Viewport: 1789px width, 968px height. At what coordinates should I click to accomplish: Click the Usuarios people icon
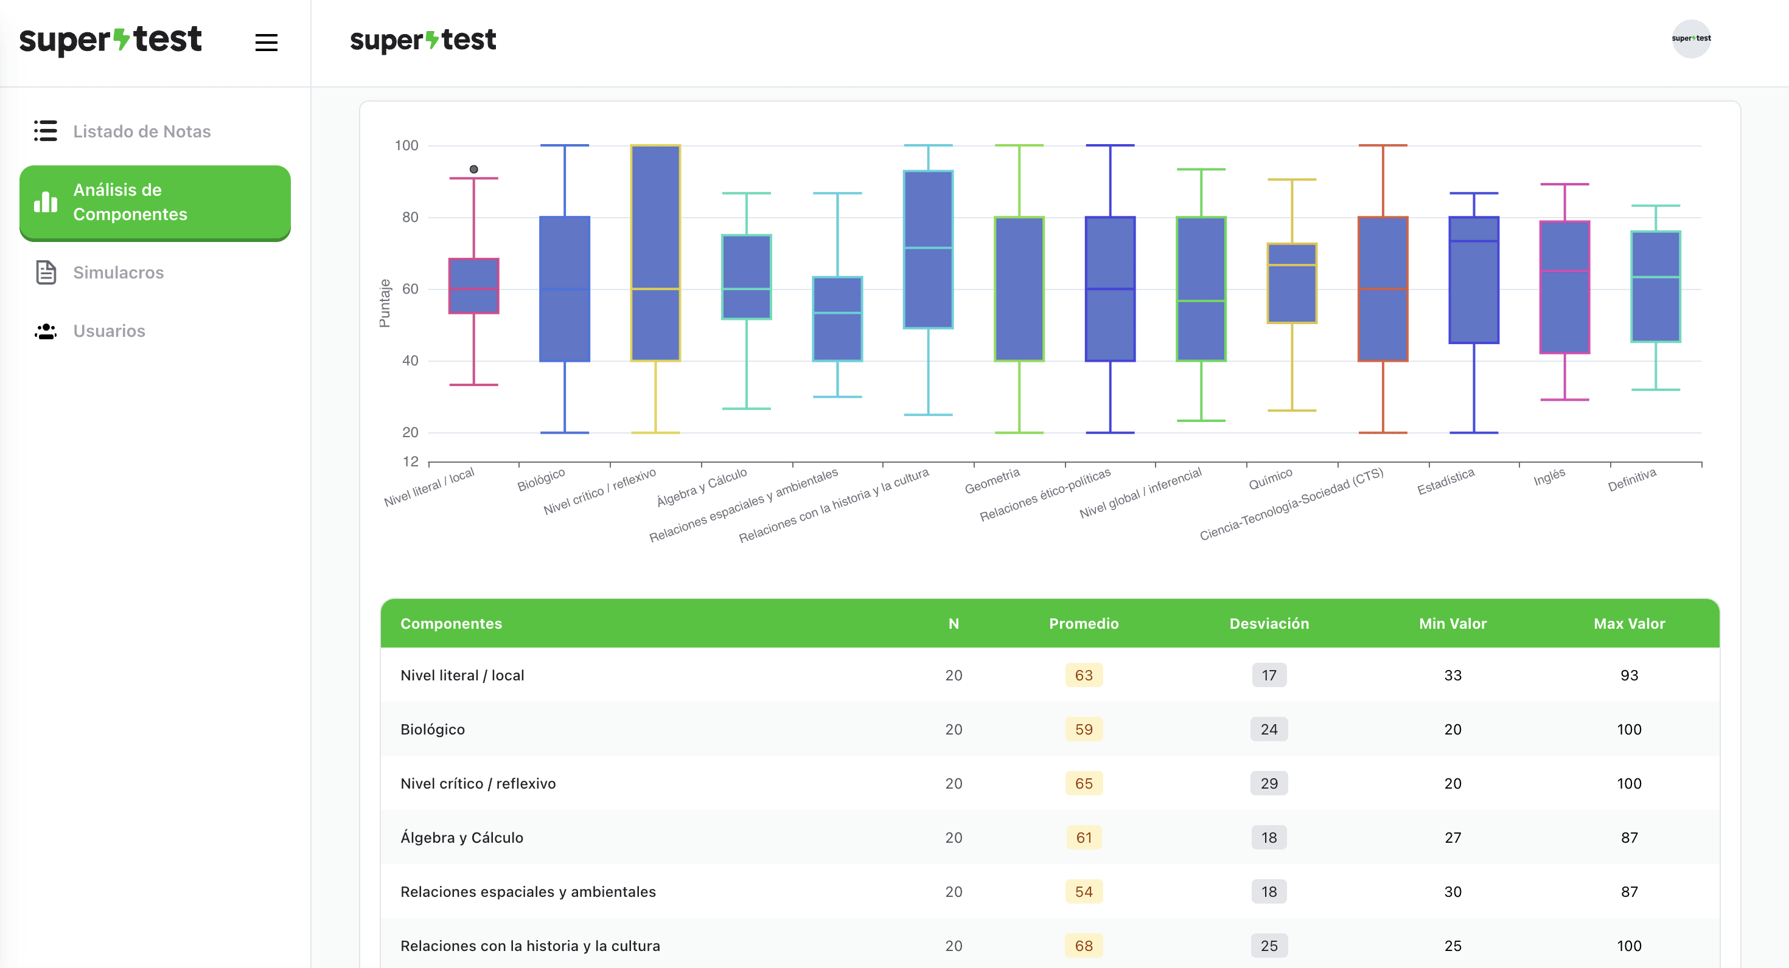pos(46,331)
